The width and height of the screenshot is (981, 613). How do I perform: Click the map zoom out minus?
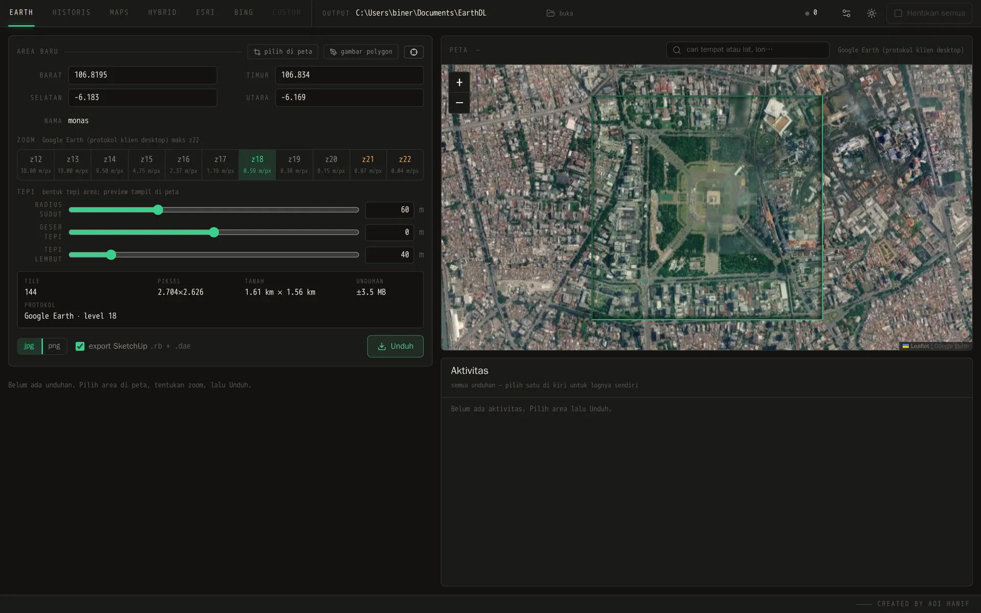click(459, 103)
